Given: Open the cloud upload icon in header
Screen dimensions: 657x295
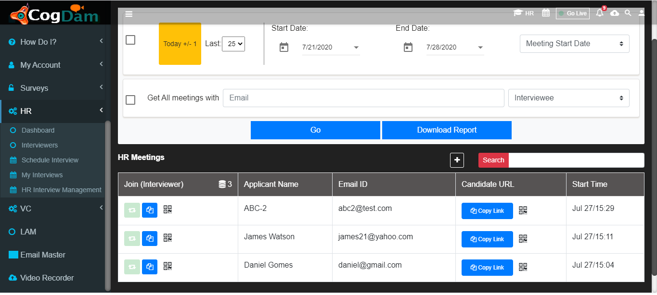Looking at the screenshot, I should click(615, 13).
